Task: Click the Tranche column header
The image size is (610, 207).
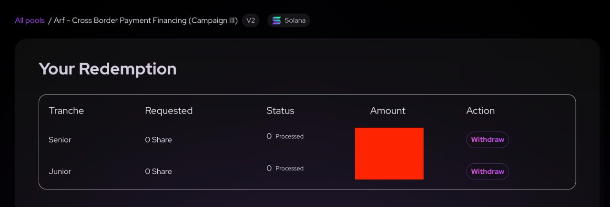Action: point(66,111)
